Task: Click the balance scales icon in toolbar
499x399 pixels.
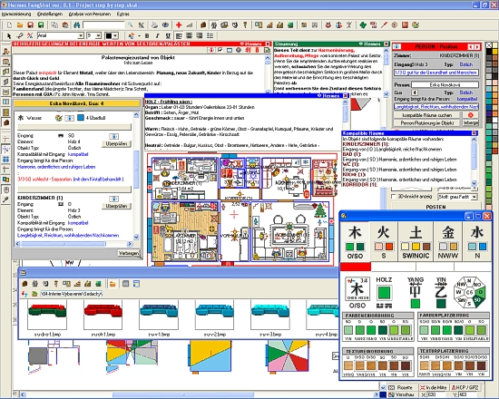Action: tap(338, 24)
